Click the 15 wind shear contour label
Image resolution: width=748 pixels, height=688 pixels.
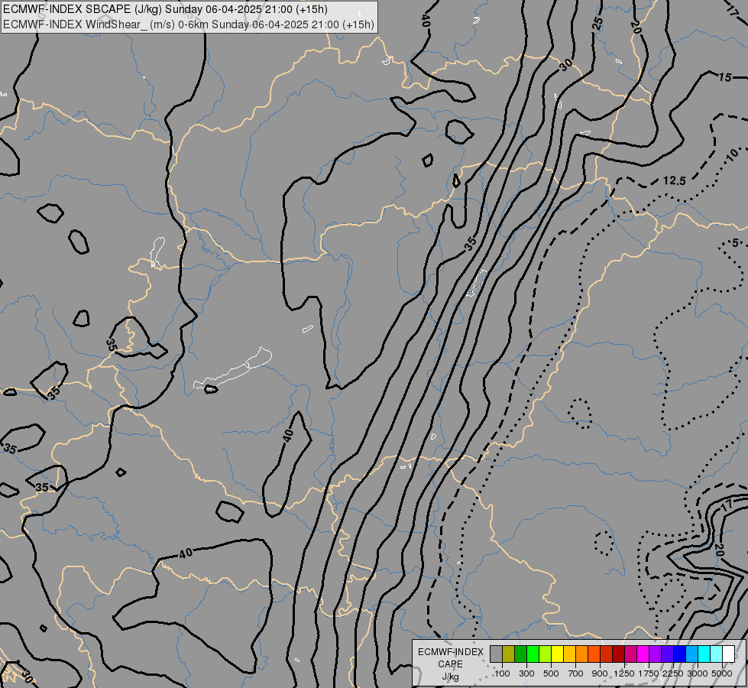pyautogui.click(x=724, y=77)
